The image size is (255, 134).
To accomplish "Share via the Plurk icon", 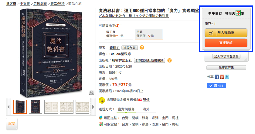I will tap(222, 77).
